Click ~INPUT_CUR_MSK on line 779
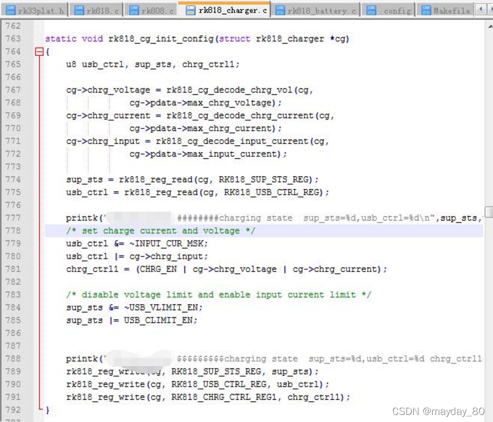The height and width of the screenshot is (422, 493). [x=167, y=244]
